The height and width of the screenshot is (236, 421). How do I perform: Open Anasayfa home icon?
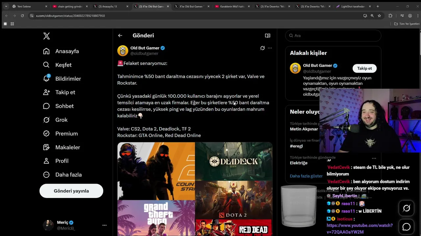click(x=46, y=51)
